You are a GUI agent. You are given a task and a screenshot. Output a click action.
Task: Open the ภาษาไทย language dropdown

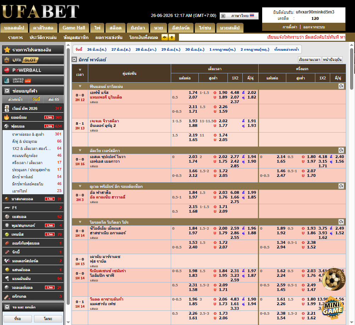pos(239,16)
